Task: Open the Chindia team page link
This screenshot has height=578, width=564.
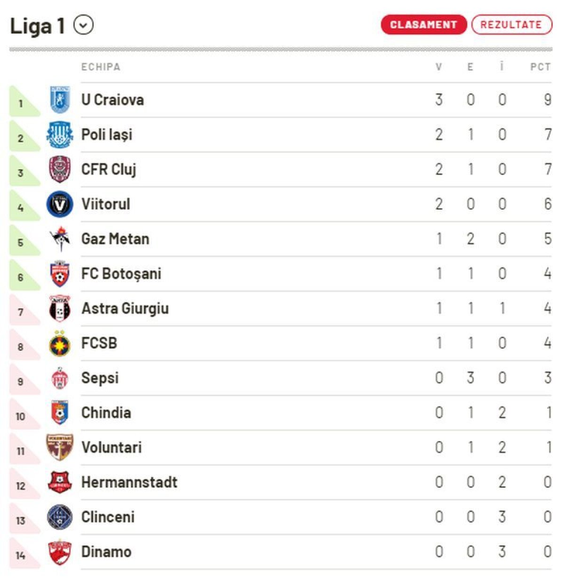Action: [106, 413]
